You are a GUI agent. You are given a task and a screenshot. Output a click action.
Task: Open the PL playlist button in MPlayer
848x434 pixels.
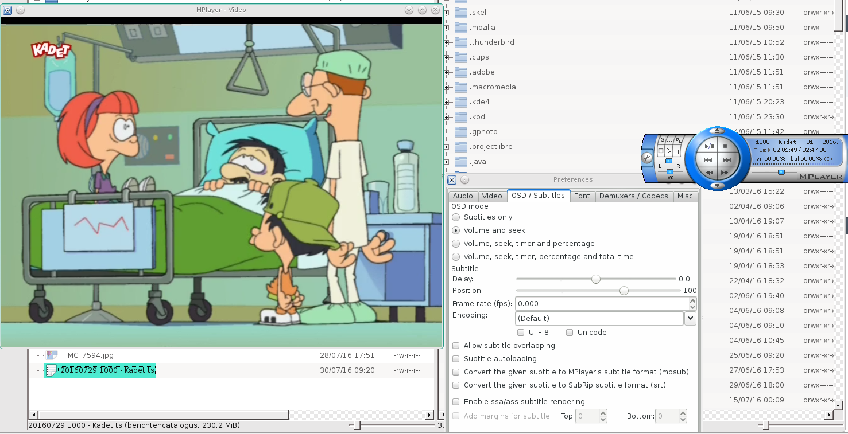pos(679,140)
